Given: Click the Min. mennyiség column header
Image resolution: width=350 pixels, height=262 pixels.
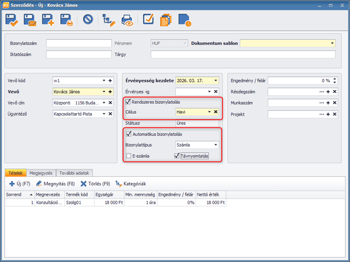Looking at the screenshot, I should [141, 194].
